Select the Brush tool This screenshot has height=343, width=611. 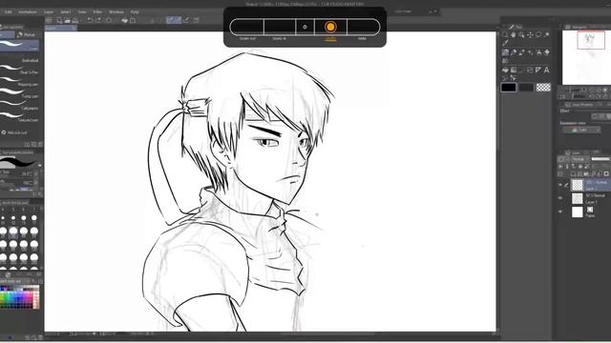point(522,52)
